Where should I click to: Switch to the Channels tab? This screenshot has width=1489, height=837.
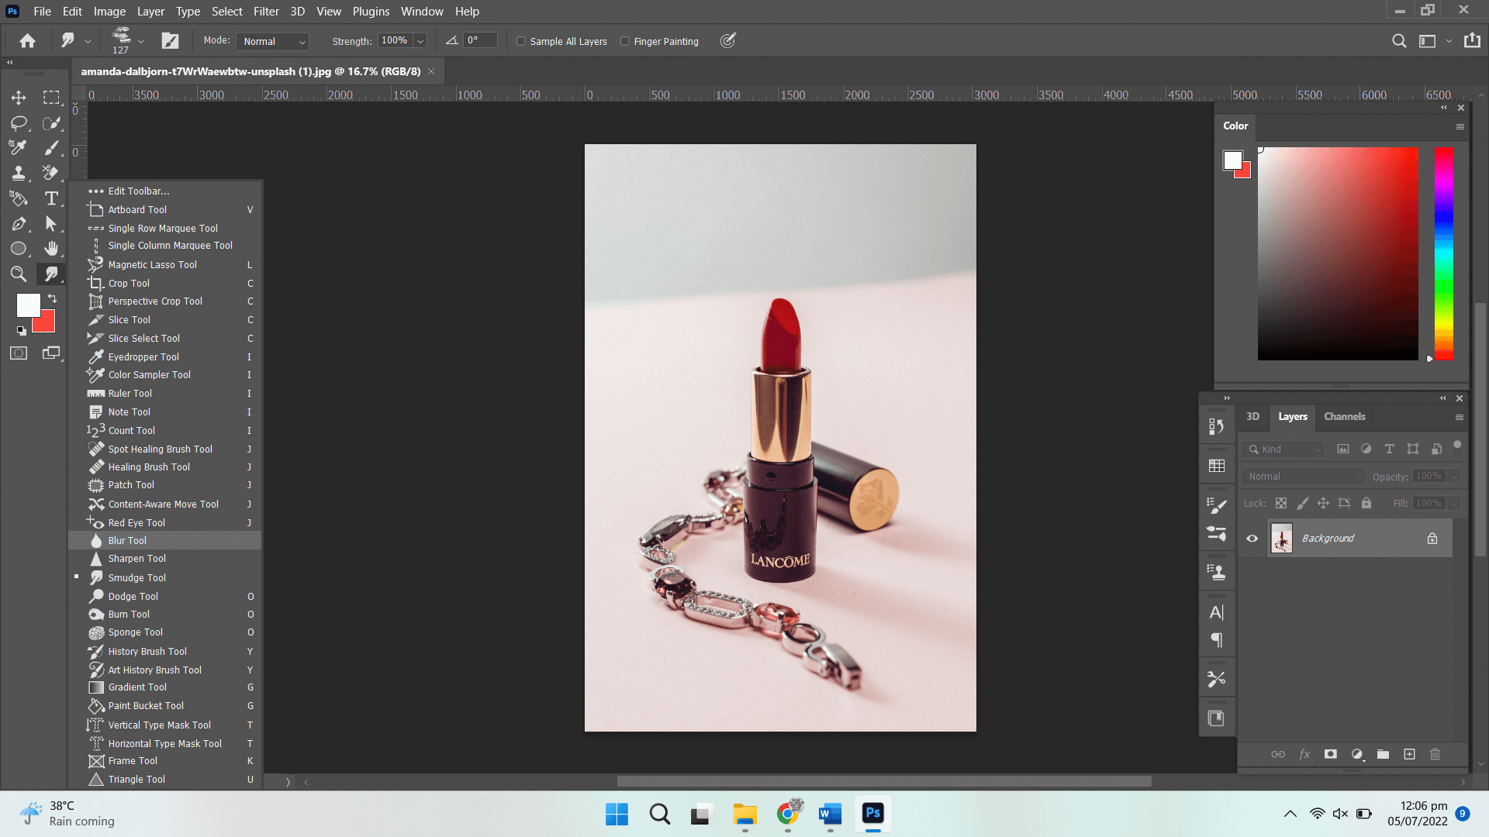(1344, 416)
